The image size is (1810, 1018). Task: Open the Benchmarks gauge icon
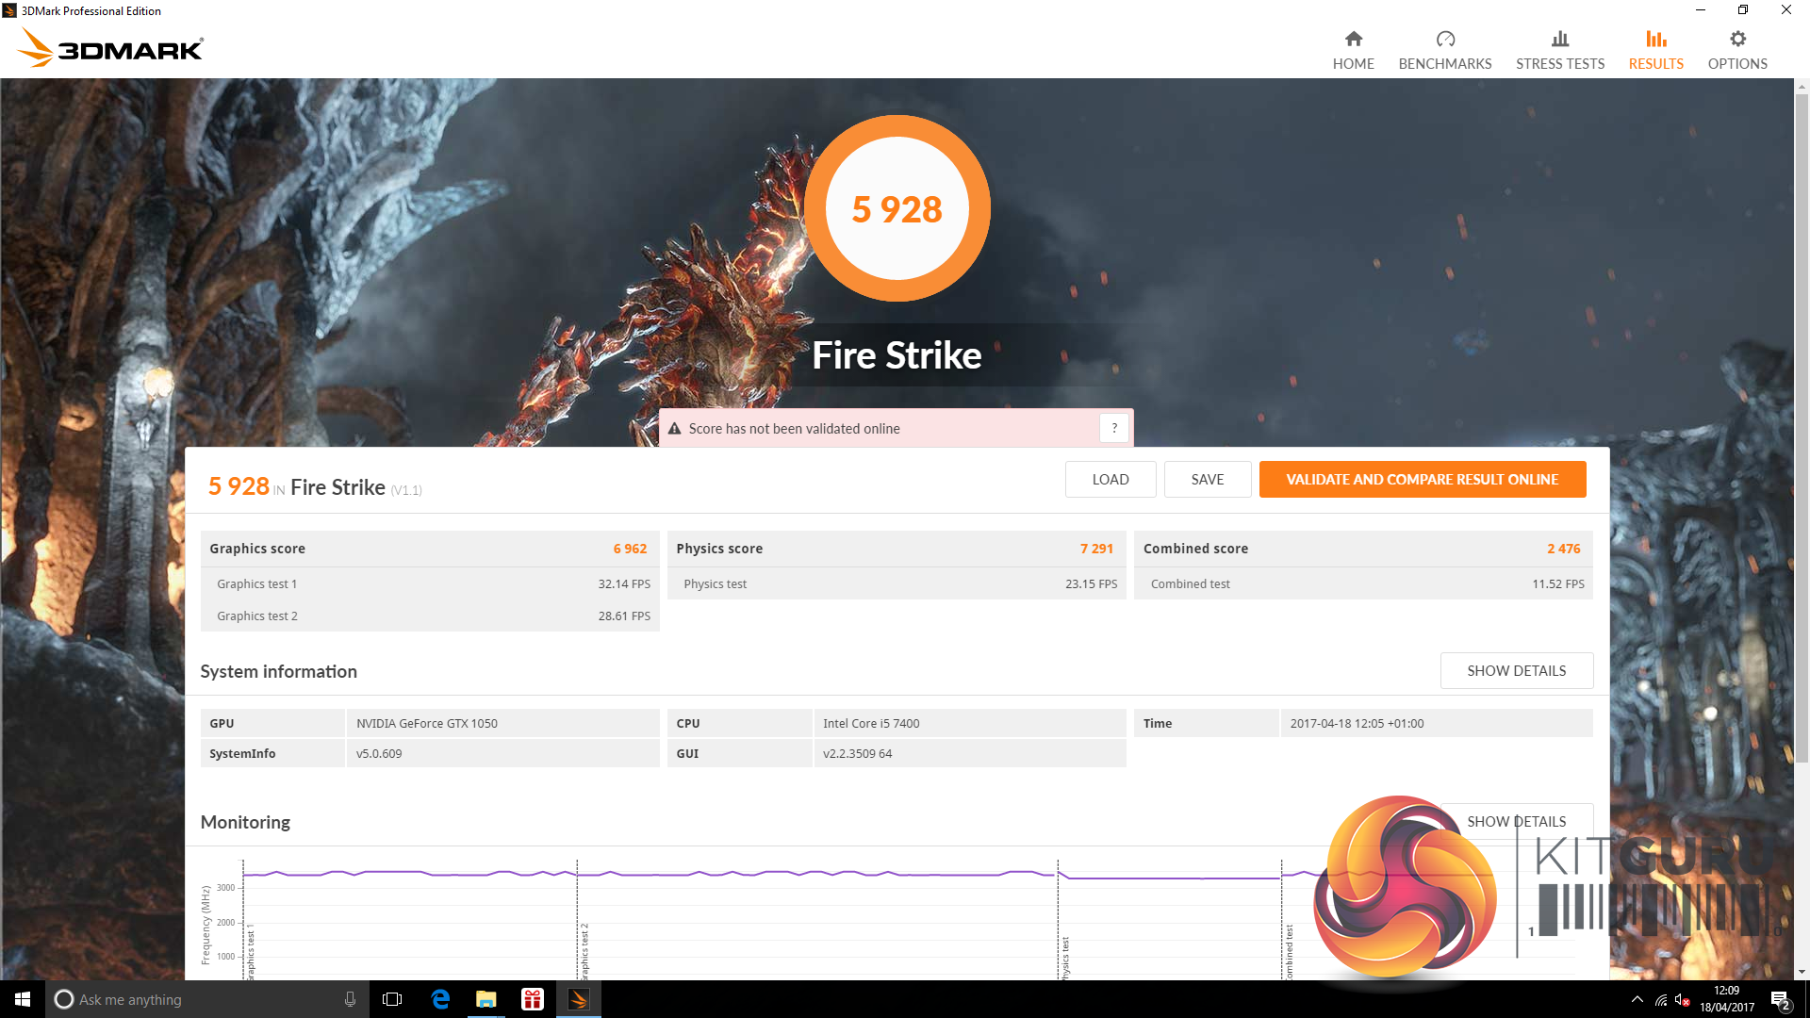(1445, 40)
